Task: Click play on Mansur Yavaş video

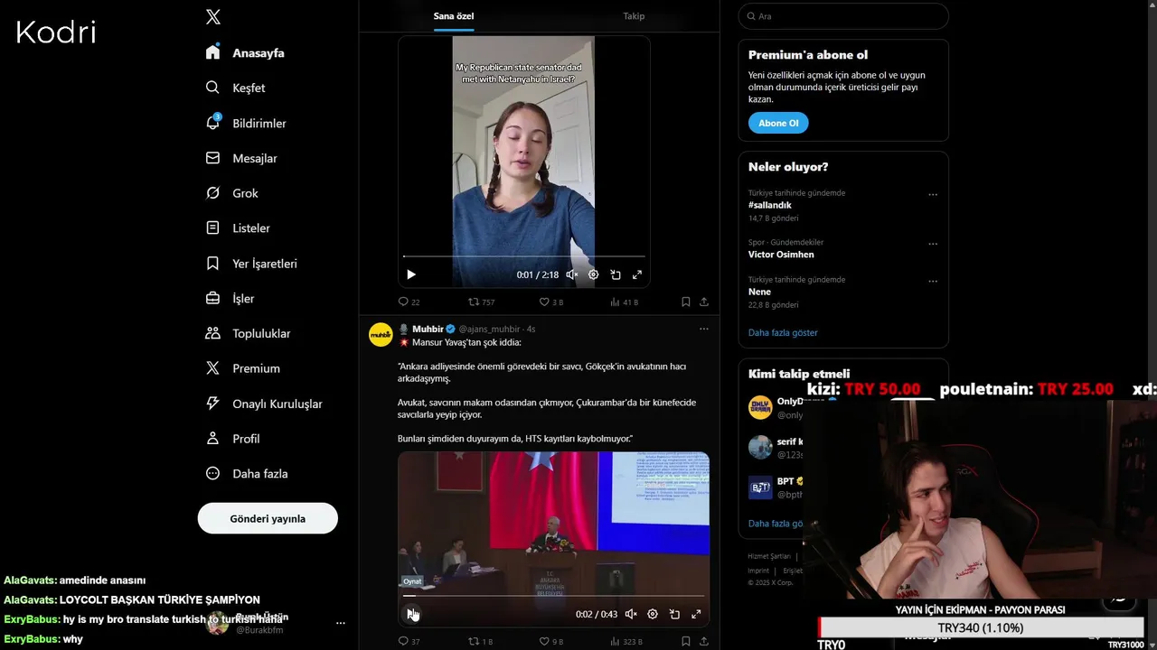Action: (411, 614)
